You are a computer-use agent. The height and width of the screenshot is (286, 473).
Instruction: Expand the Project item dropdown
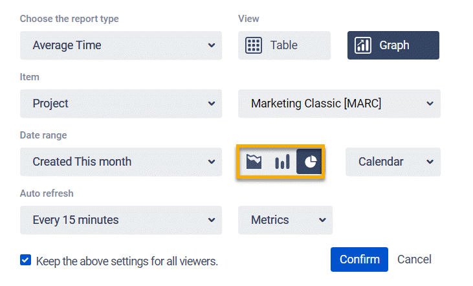coord(121,104)
